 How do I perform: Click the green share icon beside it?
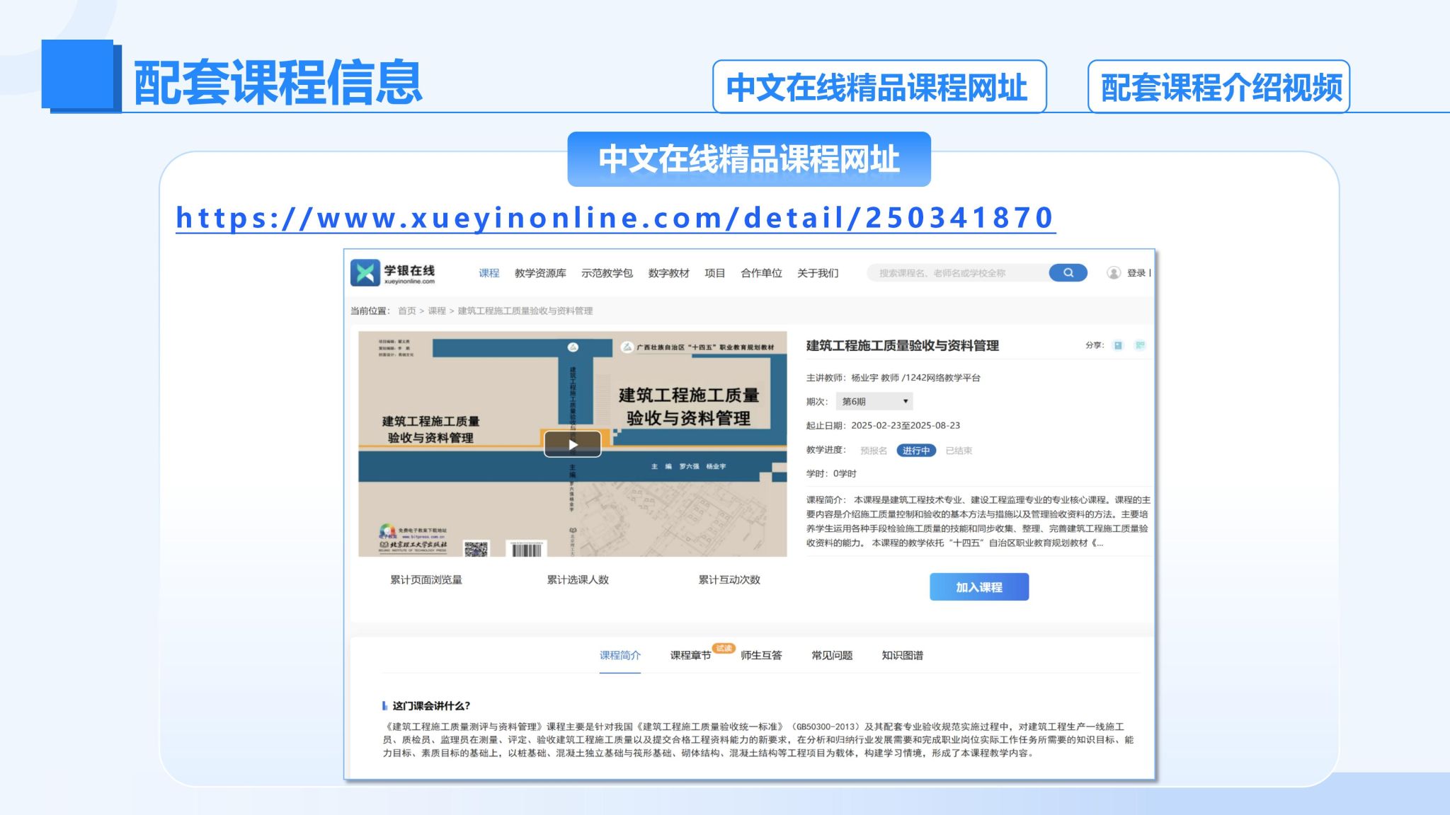point(1140,345)
